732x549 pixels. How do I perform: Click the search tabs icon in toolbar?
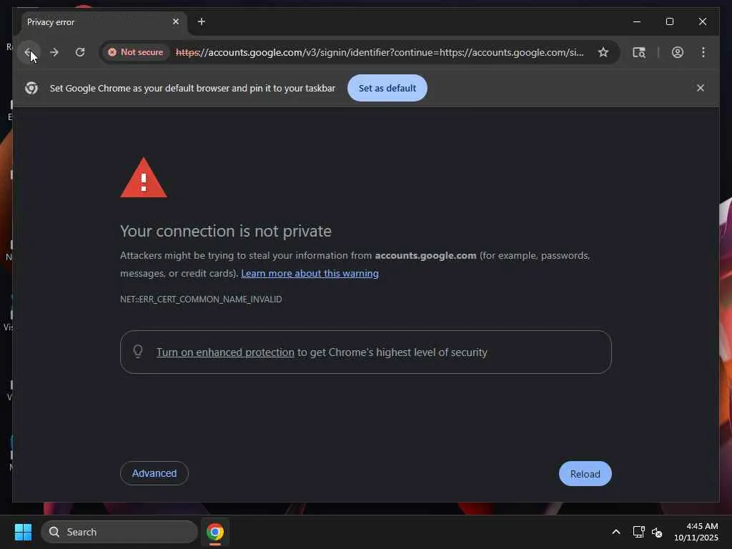pos(638,52)
